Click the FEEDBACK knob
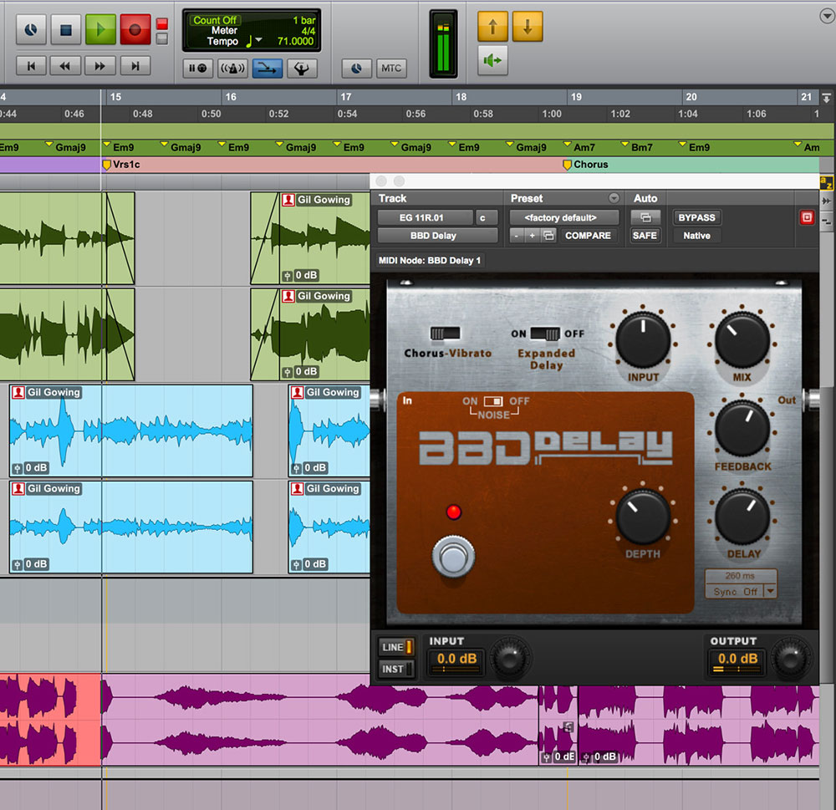 tap(742, 428)
